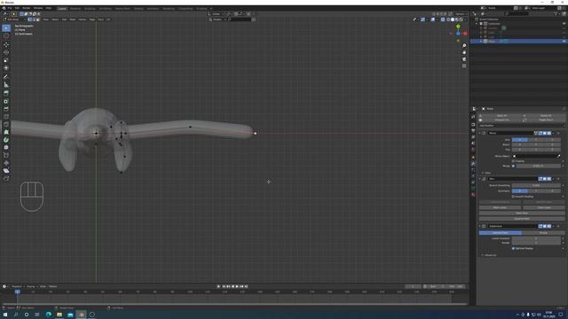Toggle Mirror modifier Axis X

pyautogui.click(x=519, y=140)
